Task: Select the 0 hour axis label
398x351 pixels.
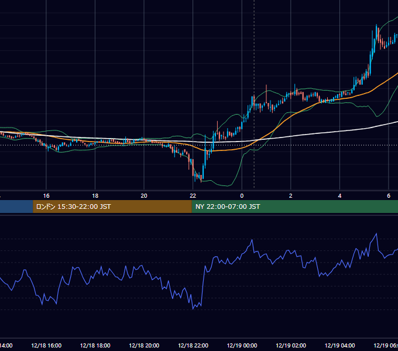Action: coord(242,196)
